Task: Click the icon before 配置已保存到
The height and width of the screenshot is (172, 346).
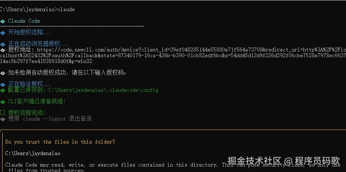Action: pos(3,90)
